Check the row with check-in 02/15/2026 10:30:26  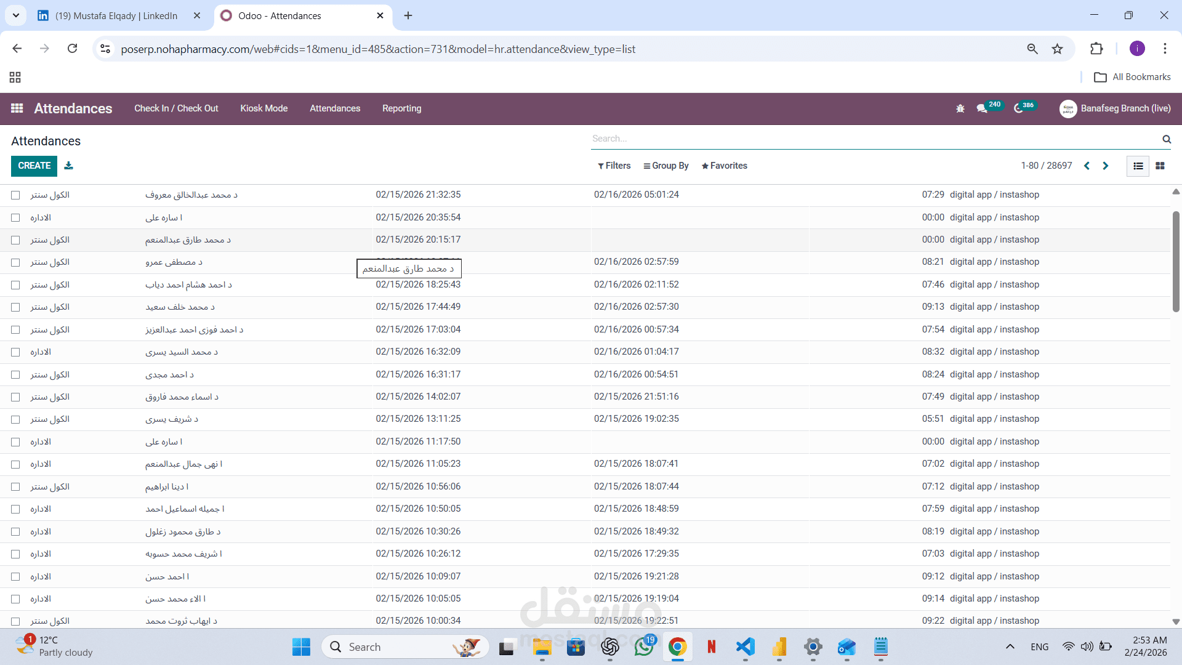pyautogui.click(x=15, y=531)
